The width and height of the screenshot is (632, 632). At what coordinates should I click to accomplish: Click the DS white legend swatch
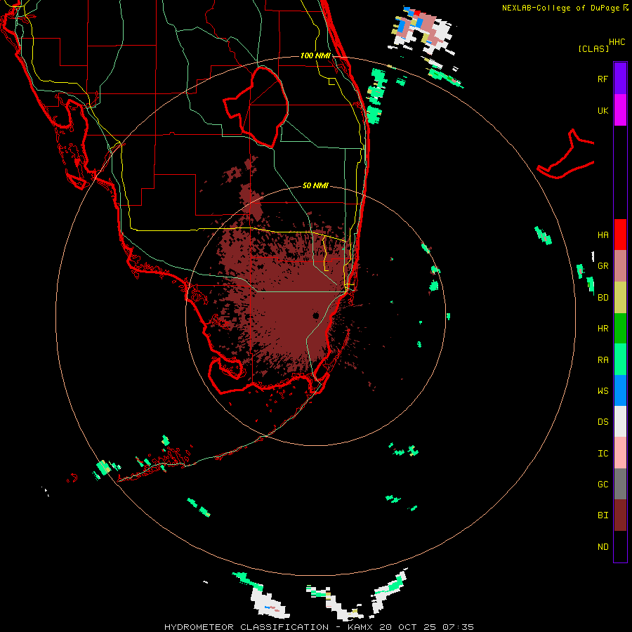point(620,421)
